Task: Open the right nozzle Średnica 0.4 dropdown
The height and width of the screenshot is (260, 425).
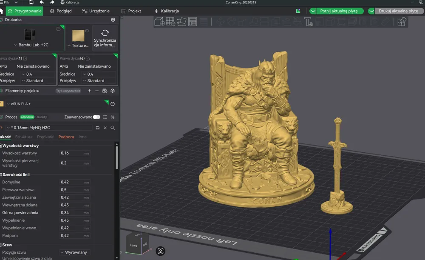Action: pyautogui.click(x=99, y=74)
